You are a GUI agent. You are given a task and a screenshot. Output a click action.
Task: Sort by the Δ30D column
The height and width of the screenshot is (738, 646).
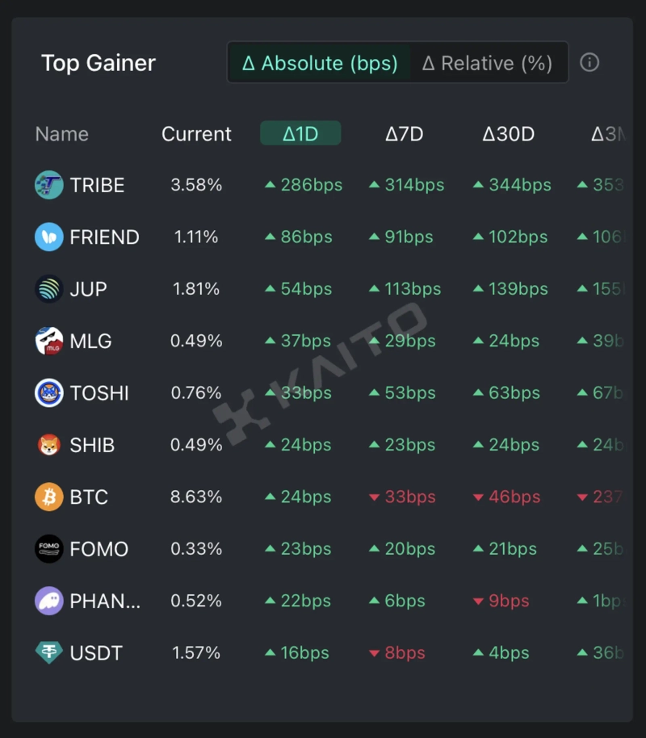tap(508, 134)
